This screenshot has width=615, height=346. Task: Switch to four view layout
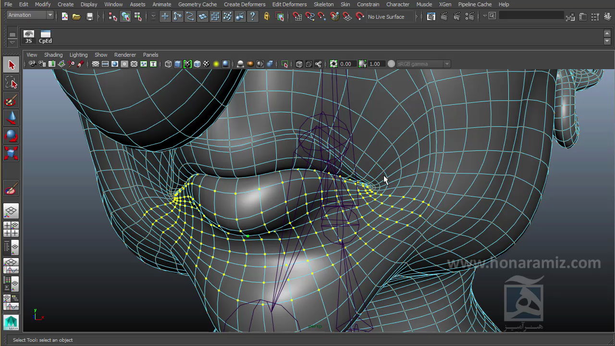pos(12,229)
